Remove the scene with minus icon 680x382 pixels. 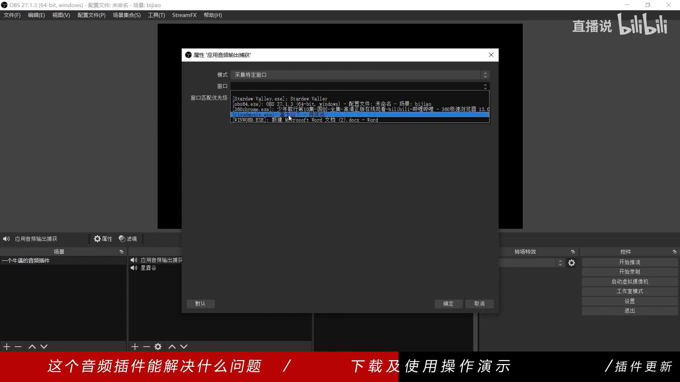(x=18, y=347)
